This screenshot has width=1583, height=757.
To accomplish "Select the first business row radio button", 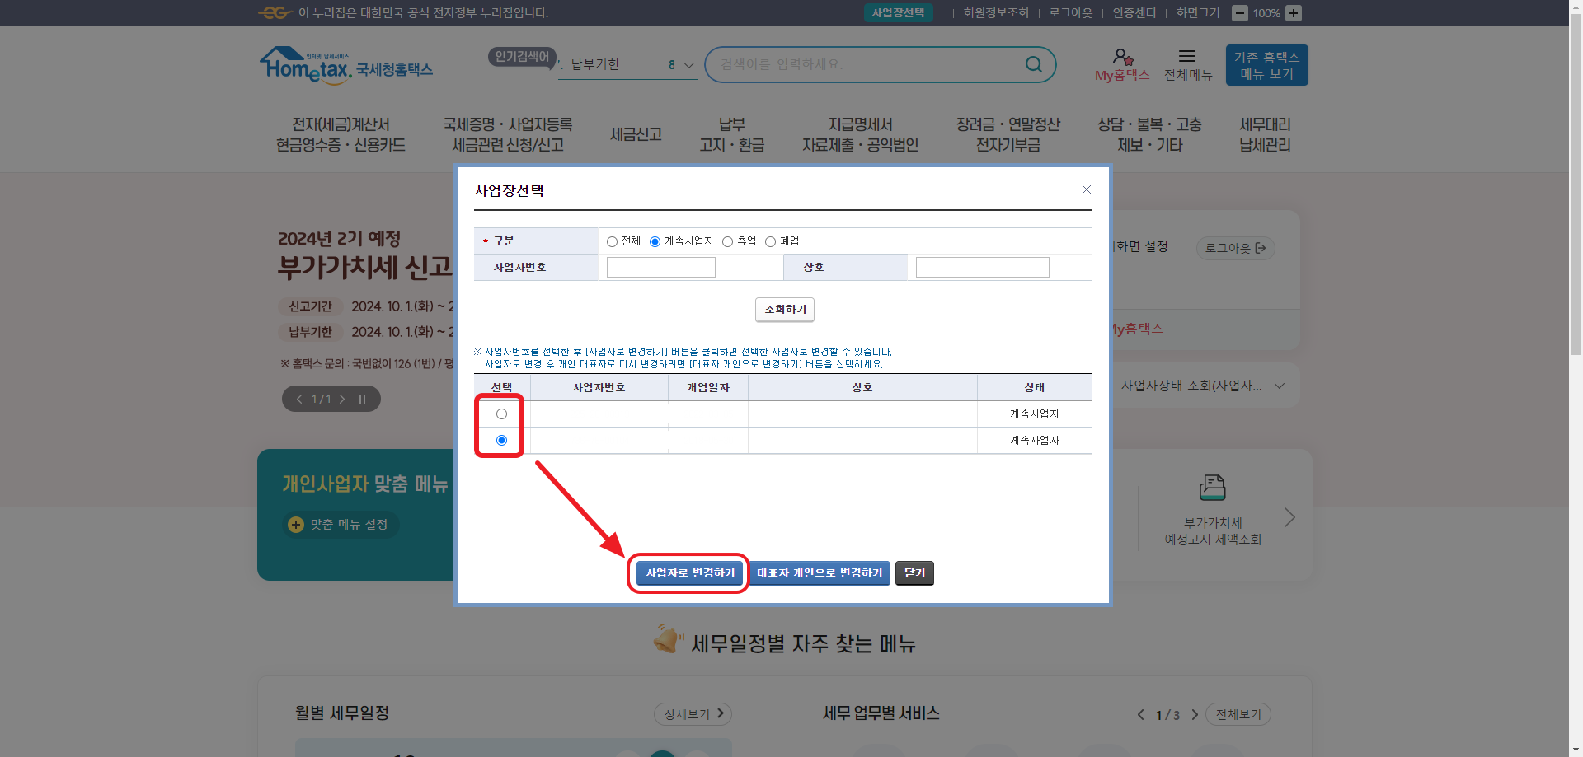I will tap(501, 414).
